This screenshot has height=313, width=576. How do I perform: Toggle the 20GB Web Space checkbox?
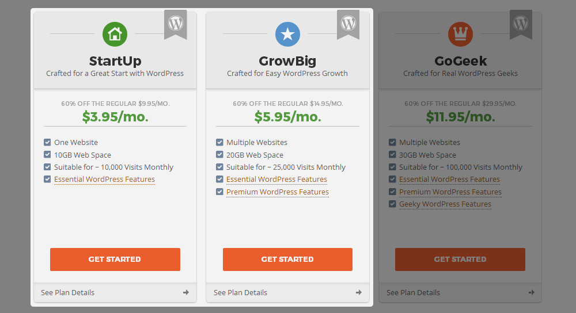[x=219, y=154]
